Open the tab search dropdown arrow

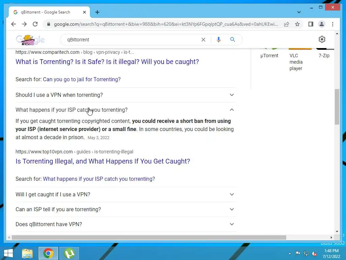[299, 12]
